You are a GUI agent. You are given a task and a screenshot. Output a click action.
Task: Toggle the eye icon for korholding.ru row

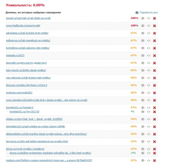click(143, 48)
